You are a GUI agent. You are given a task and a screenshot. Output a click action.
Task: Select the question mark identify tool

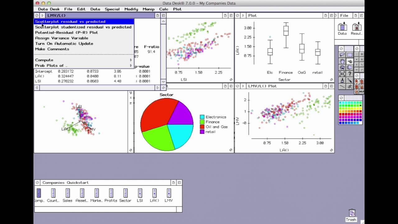[x=350, y=74]
